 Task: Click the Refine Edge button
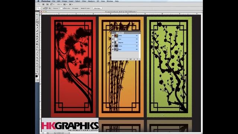click(x=97, y=8)
